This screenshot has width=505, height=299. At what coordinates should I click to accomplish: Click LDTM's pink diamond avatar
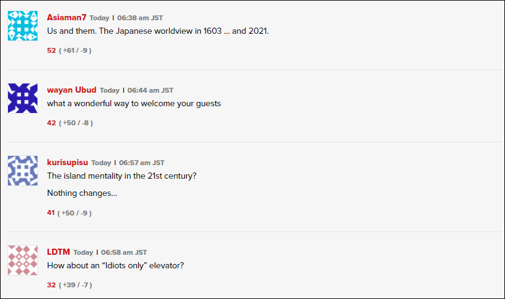23,260
